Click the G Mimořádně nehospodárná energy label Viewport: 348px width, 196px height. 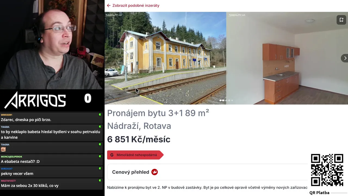pos(135,155)
